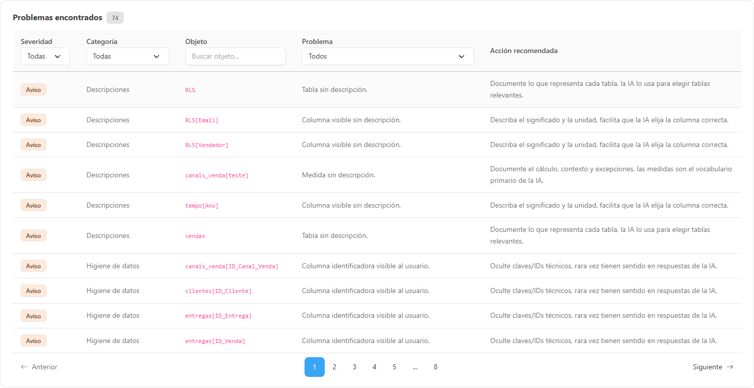
Task: Focus the Buscar objeto search field
Action: click(x=235, y=57)
